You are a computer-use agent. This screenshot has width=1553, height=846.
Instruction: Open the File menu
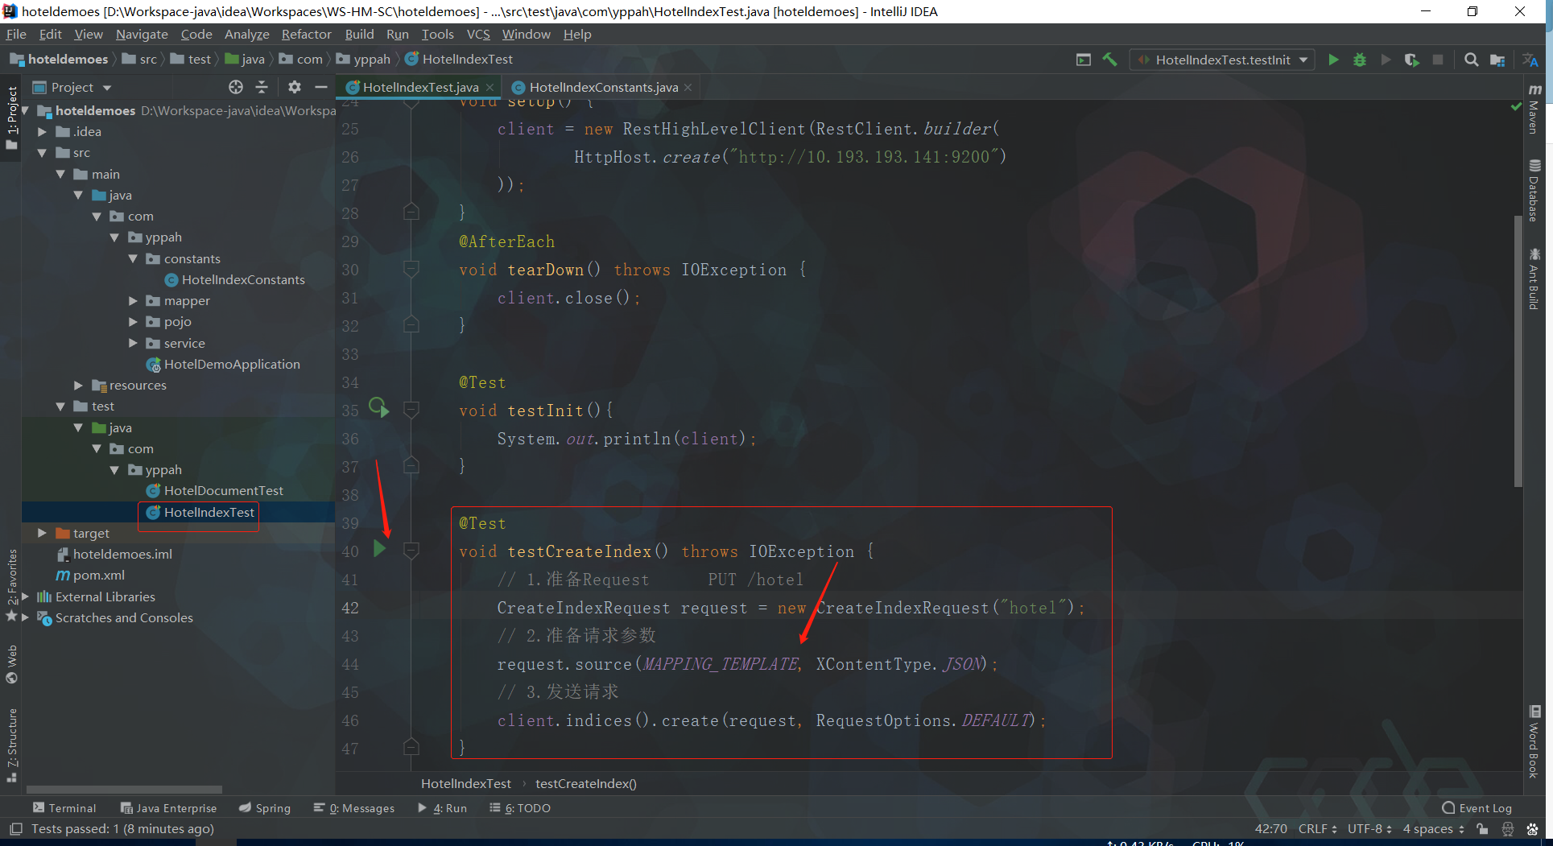click(16, 34)
